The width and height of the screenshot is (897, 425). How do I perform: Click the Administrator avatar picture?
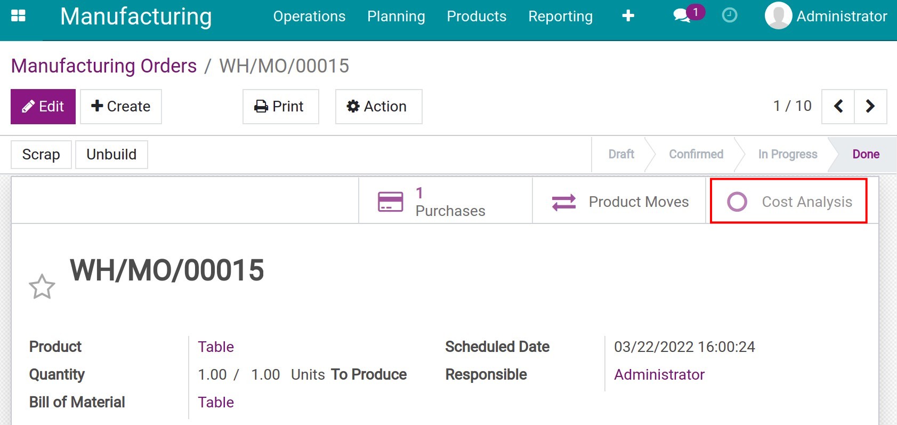pos(778,16)
